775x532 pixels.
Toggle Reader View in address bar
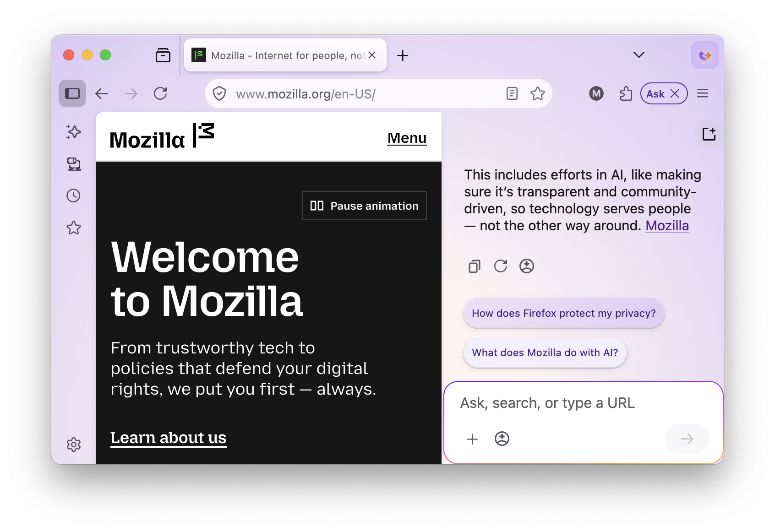click(512, 94)
